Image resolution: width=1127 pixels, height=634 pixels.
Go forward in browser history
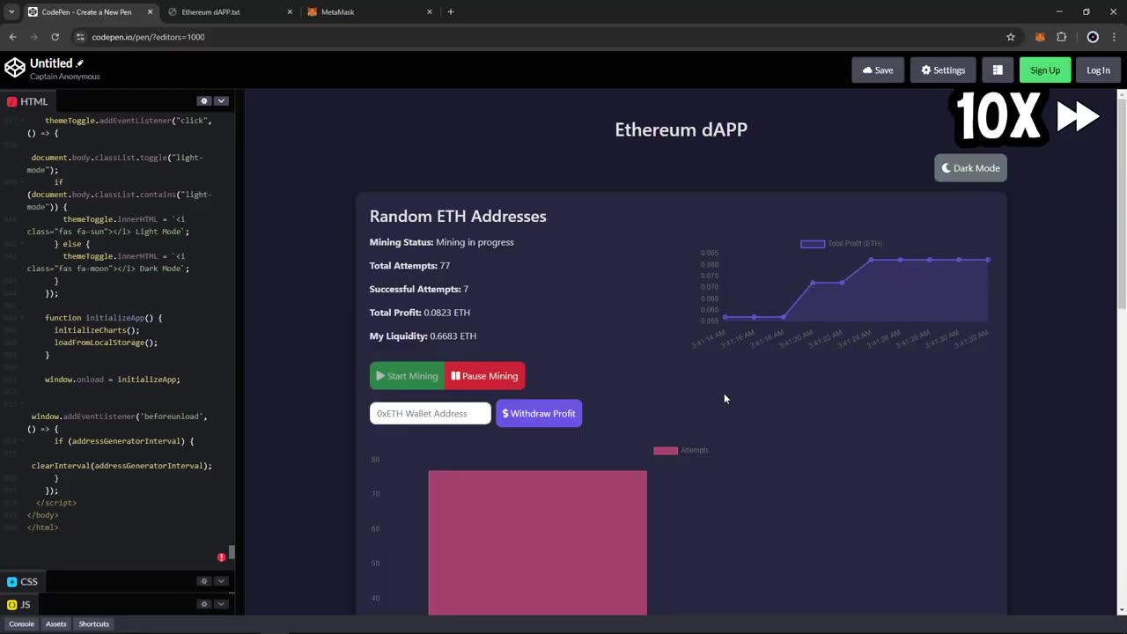click(33, 37)
